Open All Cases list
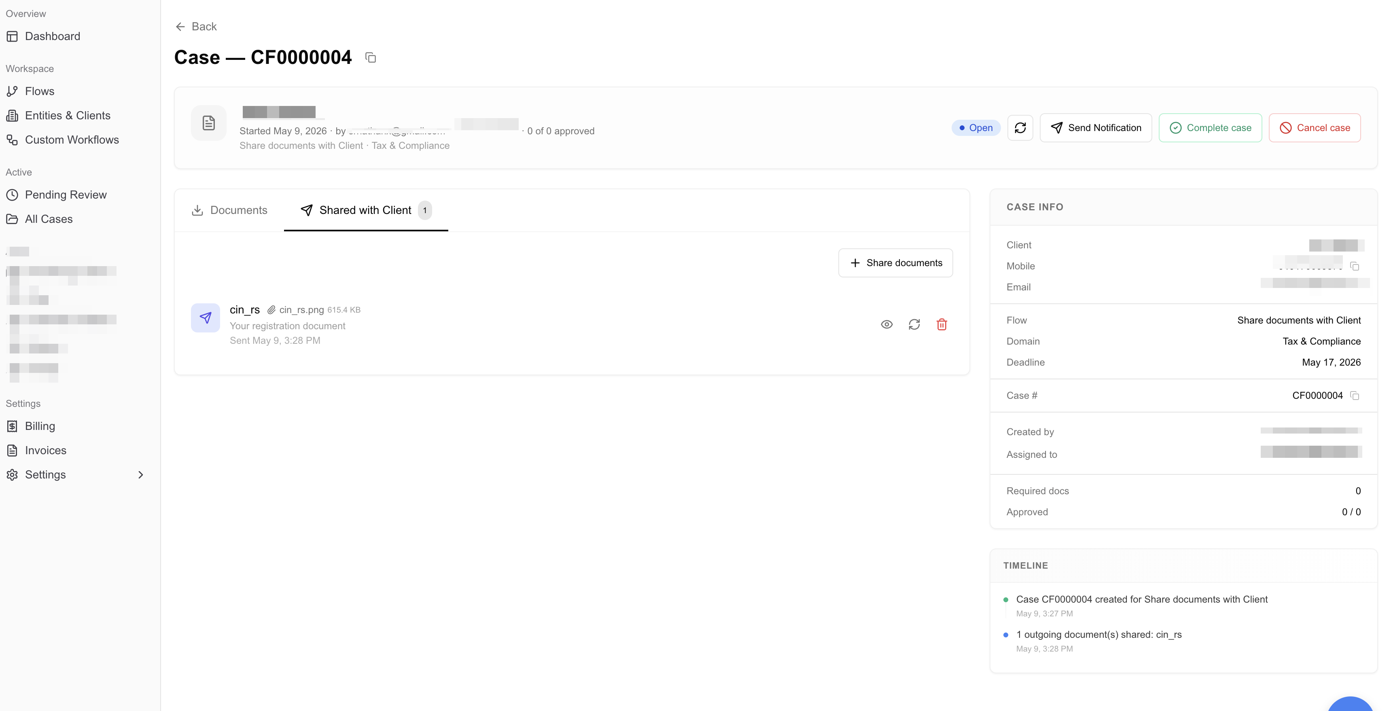 (x=49, y=219)
